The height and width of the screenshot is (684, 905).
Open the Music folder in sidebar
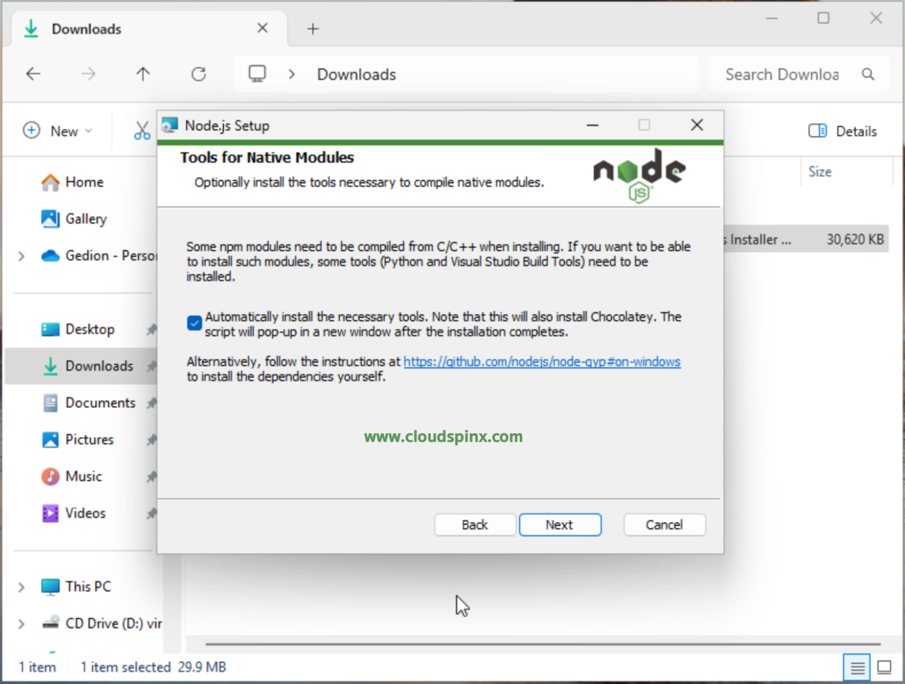pos(84,476)
